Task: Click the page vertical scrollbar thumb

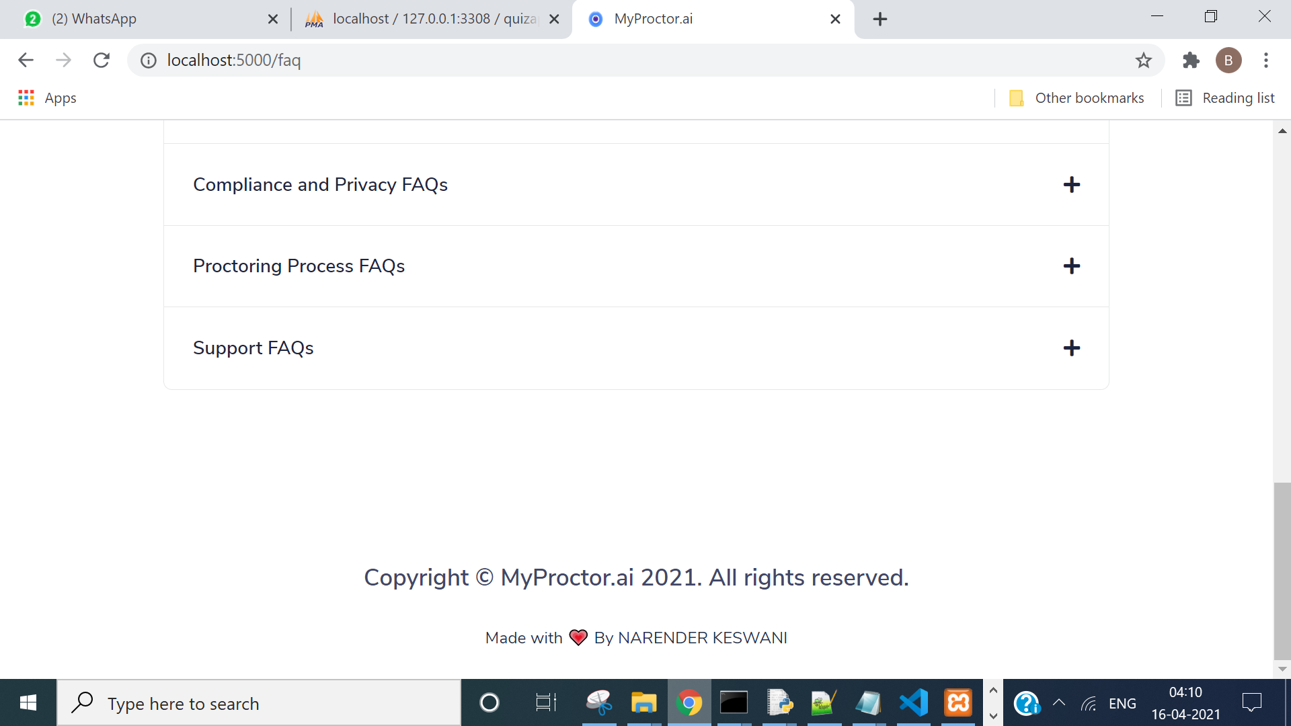Action: coord(1282,571)
